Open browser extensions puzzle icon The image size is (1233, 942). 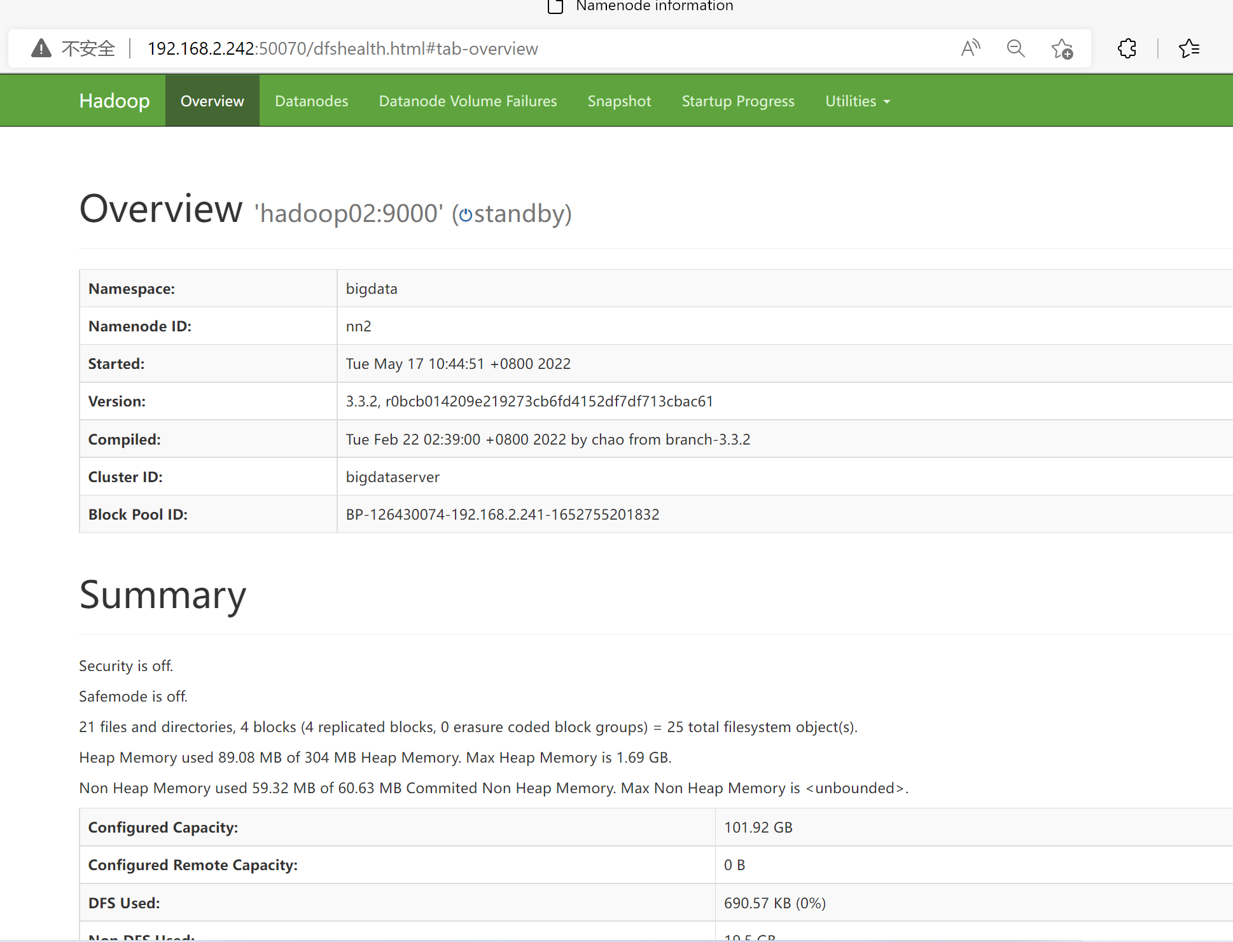1127,48
